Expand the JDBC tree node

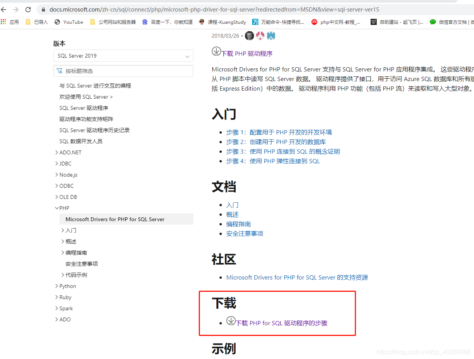point(57,164)
